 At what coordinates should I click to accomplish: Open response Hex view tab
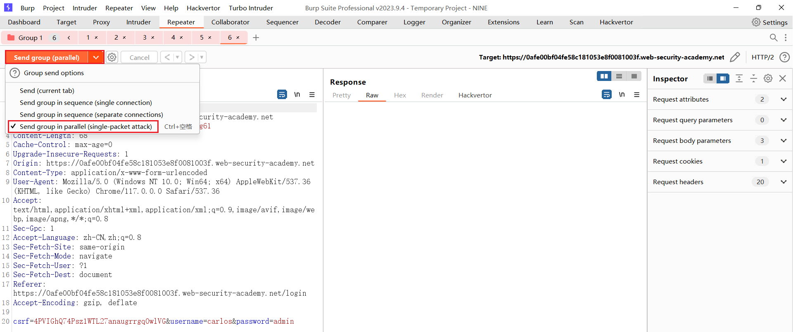pos(400,95)
